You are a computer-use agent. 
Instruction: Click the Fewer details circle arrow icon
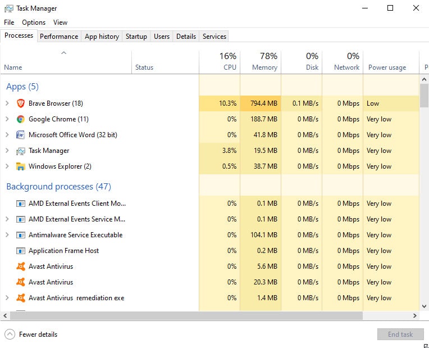10,335
